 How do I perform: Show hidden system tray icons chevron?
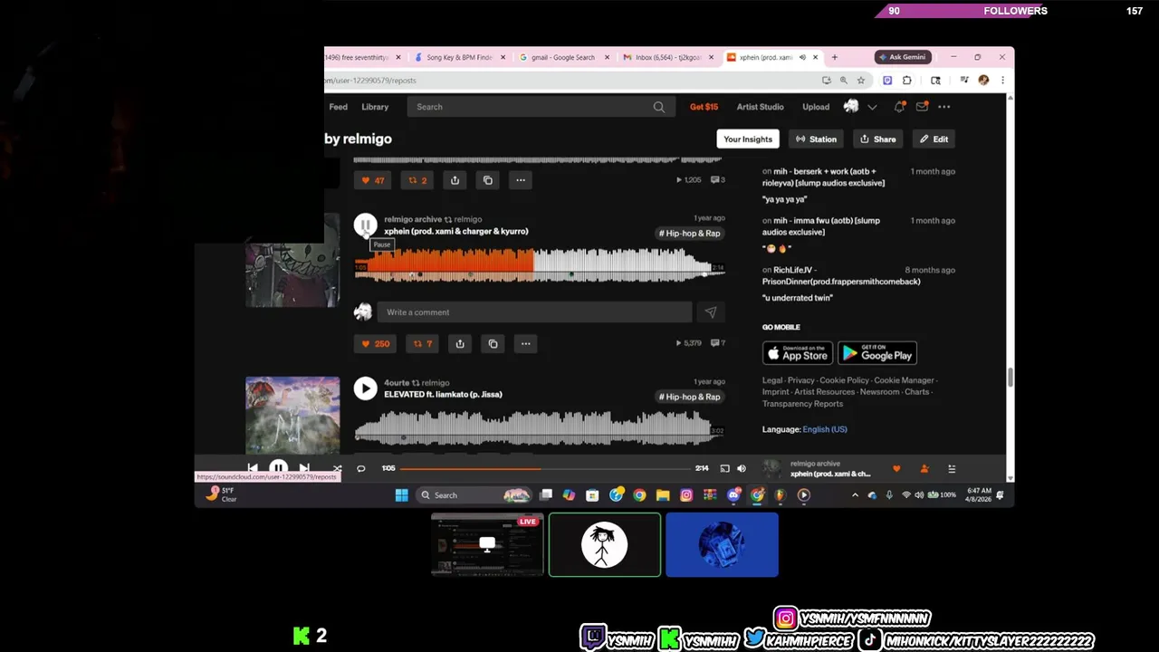(x=855, y=495)
